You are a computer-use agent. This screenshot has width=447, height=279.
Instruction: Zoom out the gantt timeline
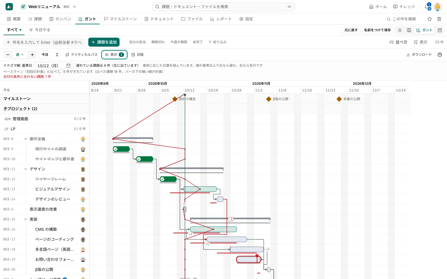(x=8, y=55)
